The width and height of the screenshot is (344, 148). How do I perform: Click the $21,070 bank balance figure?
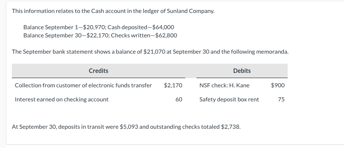pos(154,52)
